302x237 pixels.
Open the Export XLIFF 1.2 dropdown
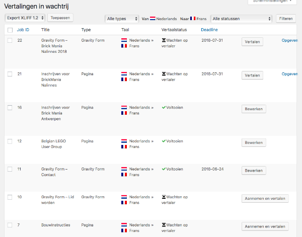(x=25, y=18)
